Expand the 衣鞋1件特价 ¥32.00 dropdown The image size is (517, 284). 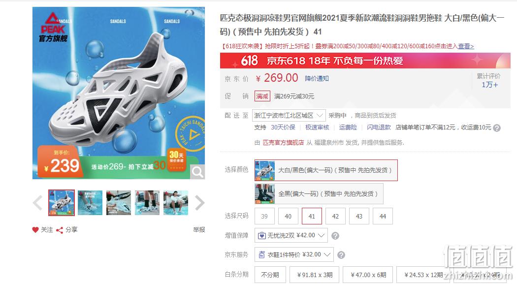point(294,254)
